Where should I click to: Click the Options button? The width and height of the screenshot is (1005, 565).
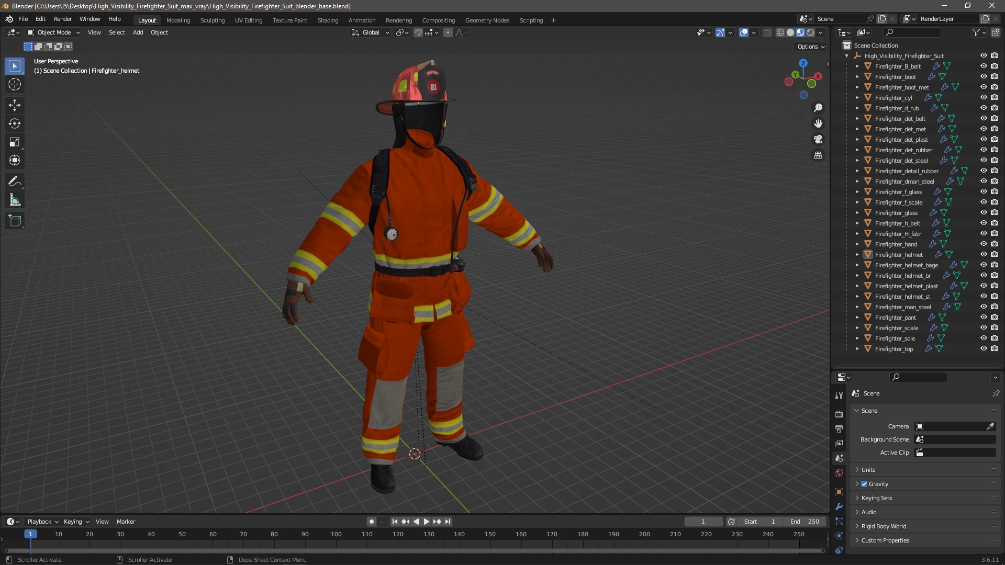pos(811,47)
